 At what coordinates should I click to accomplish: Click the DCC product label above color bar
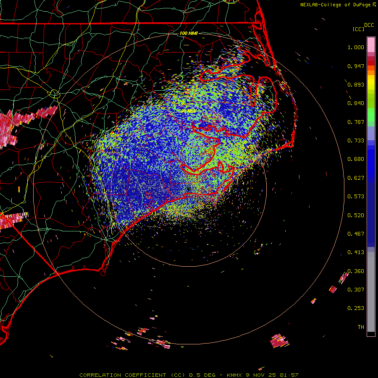click(x=369, y=25)
